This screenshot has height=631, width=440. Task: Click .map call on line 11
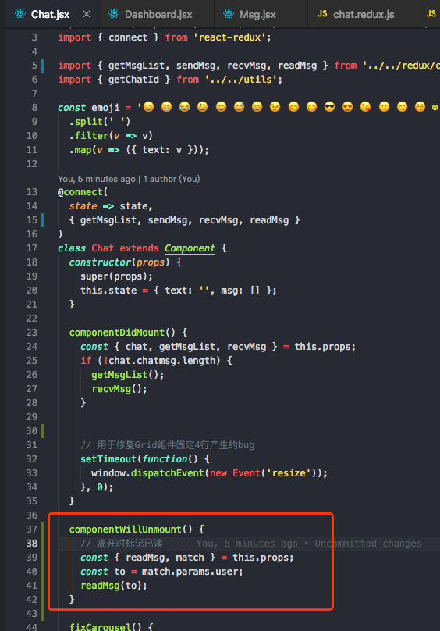coord(139,150)
